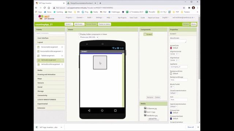Open the Meet bookmark
Image resolution: width=234 pixels, height=131 pixels.
click(x=68, y=12)
